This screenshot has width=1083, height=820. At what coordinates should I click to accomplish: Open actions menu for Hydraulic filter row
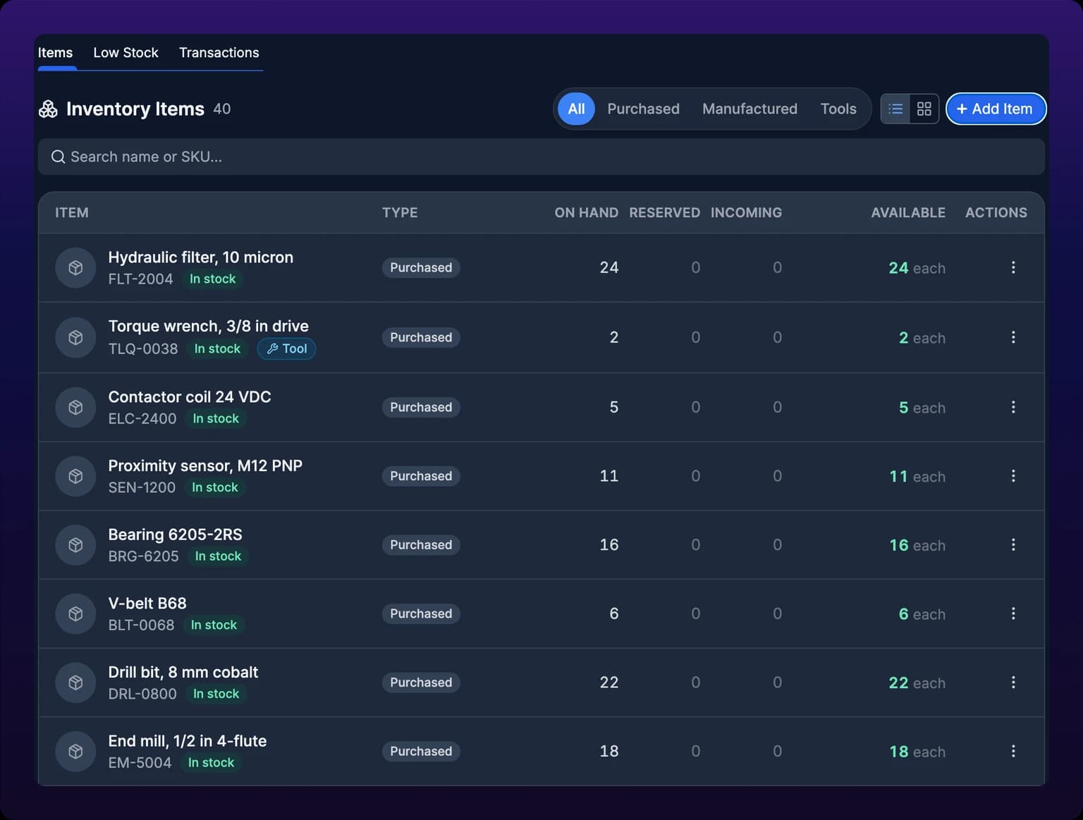point(1013,267)
